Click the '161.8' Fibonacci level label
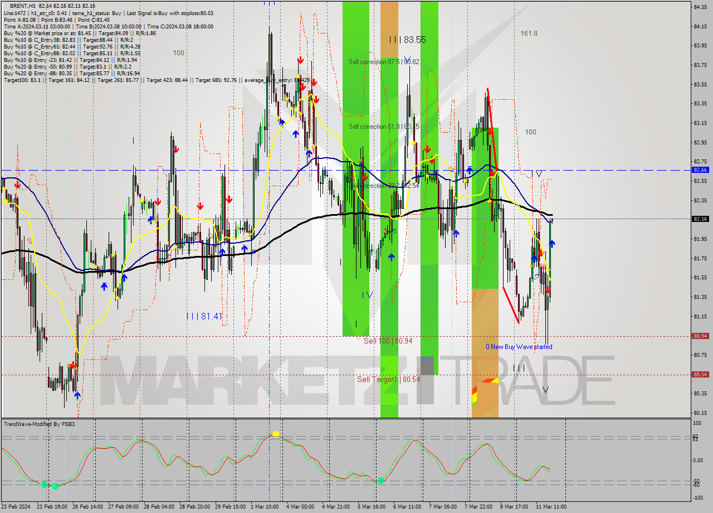Viewport: 713px width, 513px height. point(529,33)
